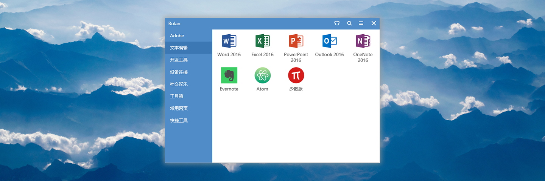
Task: Select the 文本编辑 group
Action: click(188, 48)
